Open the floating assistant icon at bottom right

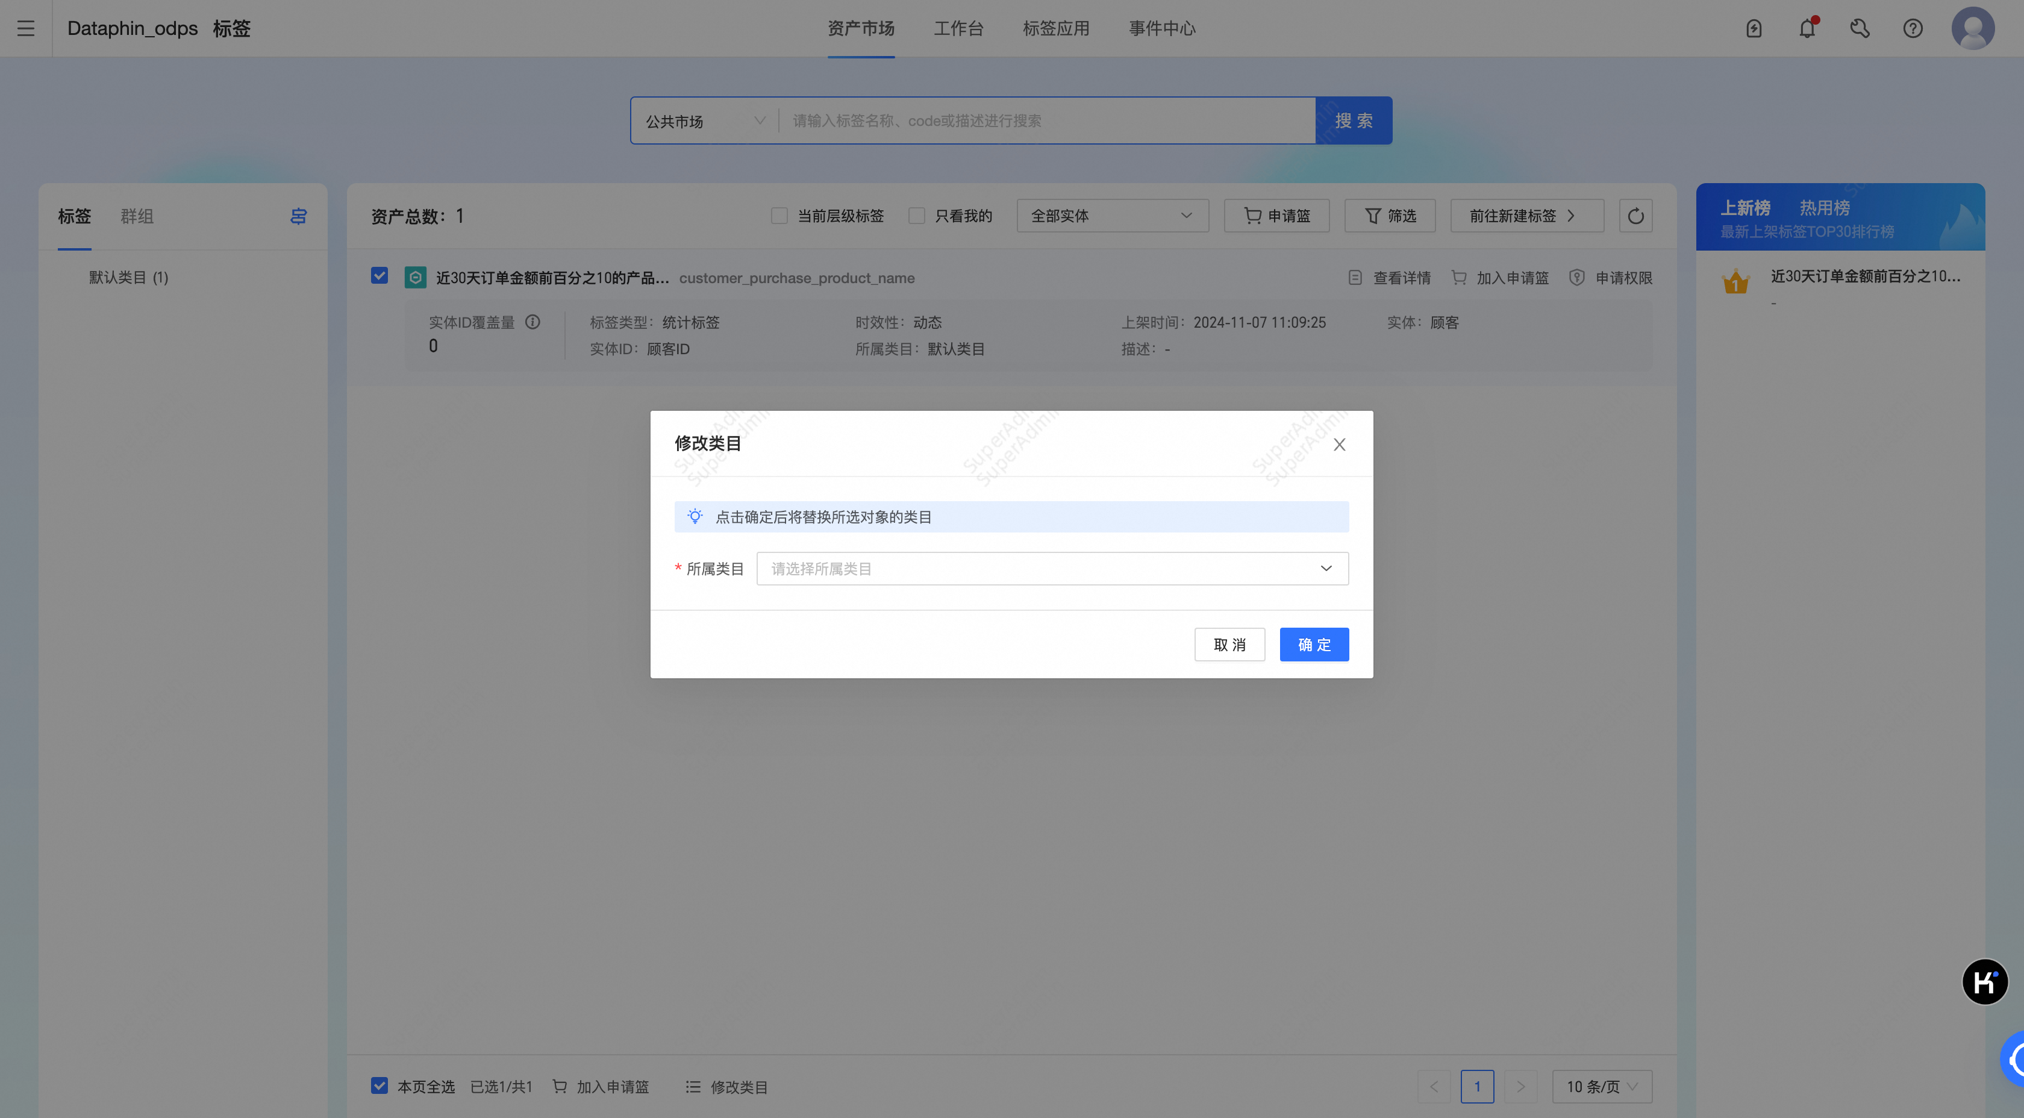coord(1985,981)
